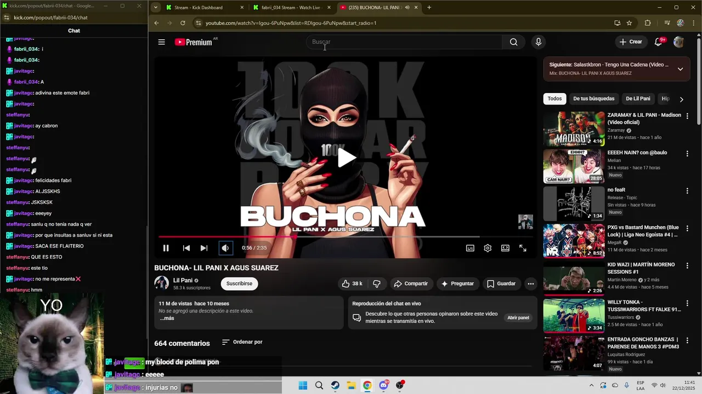Share the video via Compartir
This screenshot has height=394, width=702.
click(x=411, y=283)
